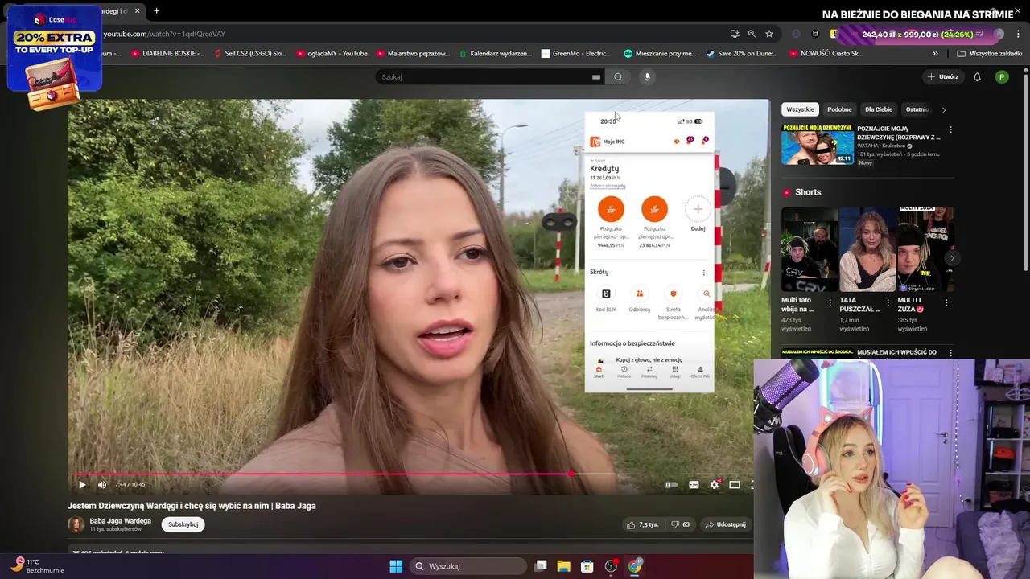Show more filter chips with right arrow
Image resolution: width=1030 pixels, height=579 pixels.
click(x=944, y=109)
